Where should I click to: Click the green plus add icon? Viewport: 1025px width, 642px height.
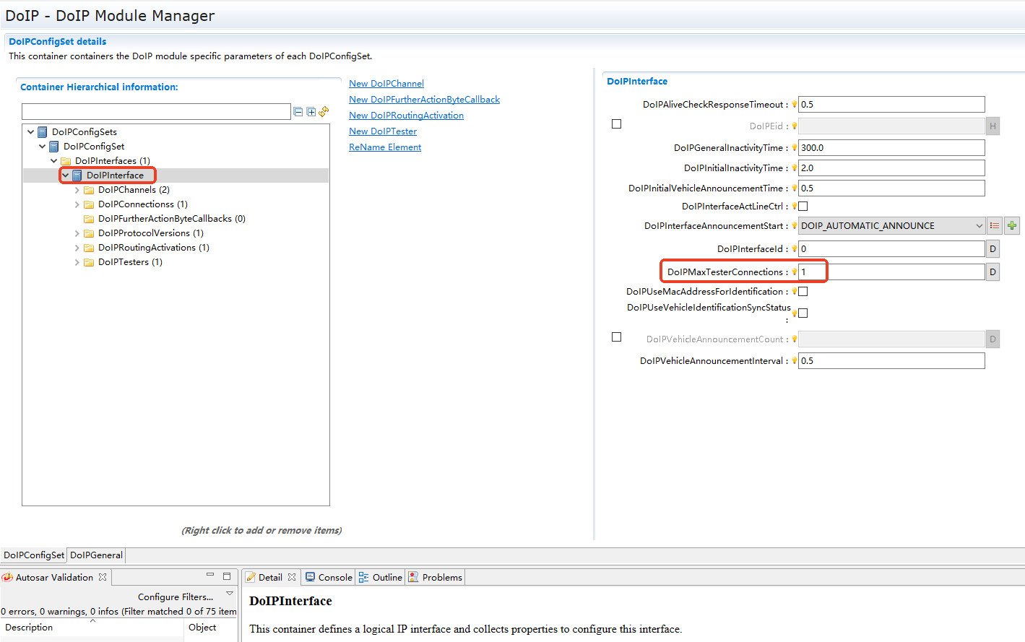coord(1012,226)
